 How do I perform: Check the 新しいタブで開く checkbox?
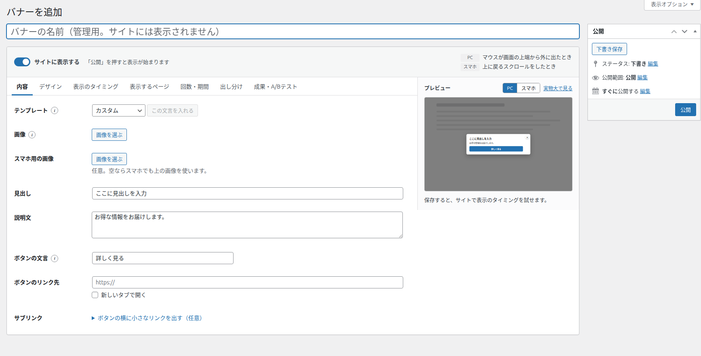click(95, 295)
